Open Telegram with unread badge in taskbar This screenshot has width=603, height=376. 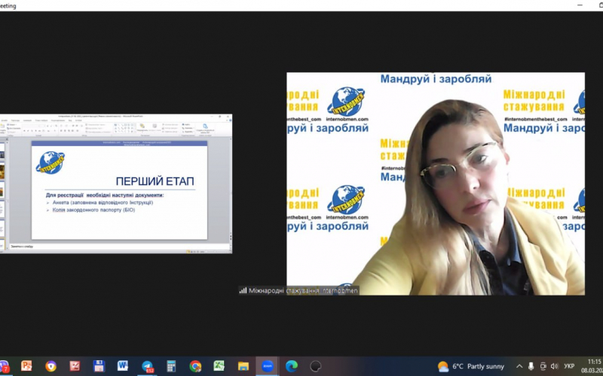pyautogui.click(x=147, y=366)
